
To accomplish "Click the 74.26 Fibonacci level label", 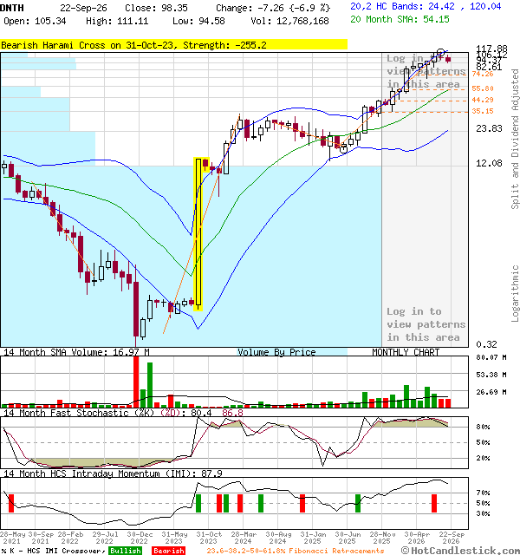I will click(483, 74).
